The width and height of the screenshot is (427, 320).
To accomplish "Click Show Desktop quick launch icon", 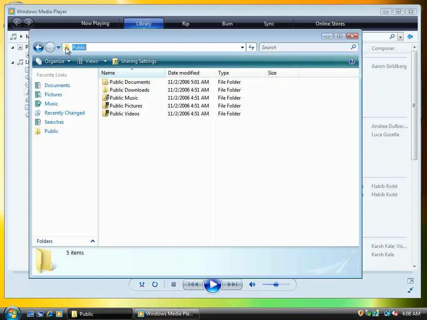I will tap(30, 314).
